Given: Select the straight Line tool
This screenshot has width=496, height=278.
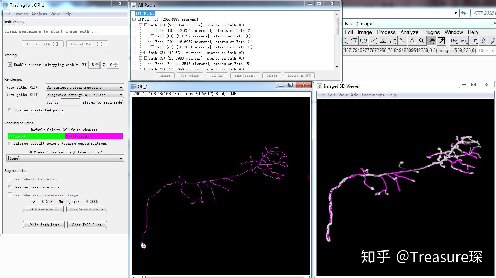Looking at the screenshot, I should (373, 41).
